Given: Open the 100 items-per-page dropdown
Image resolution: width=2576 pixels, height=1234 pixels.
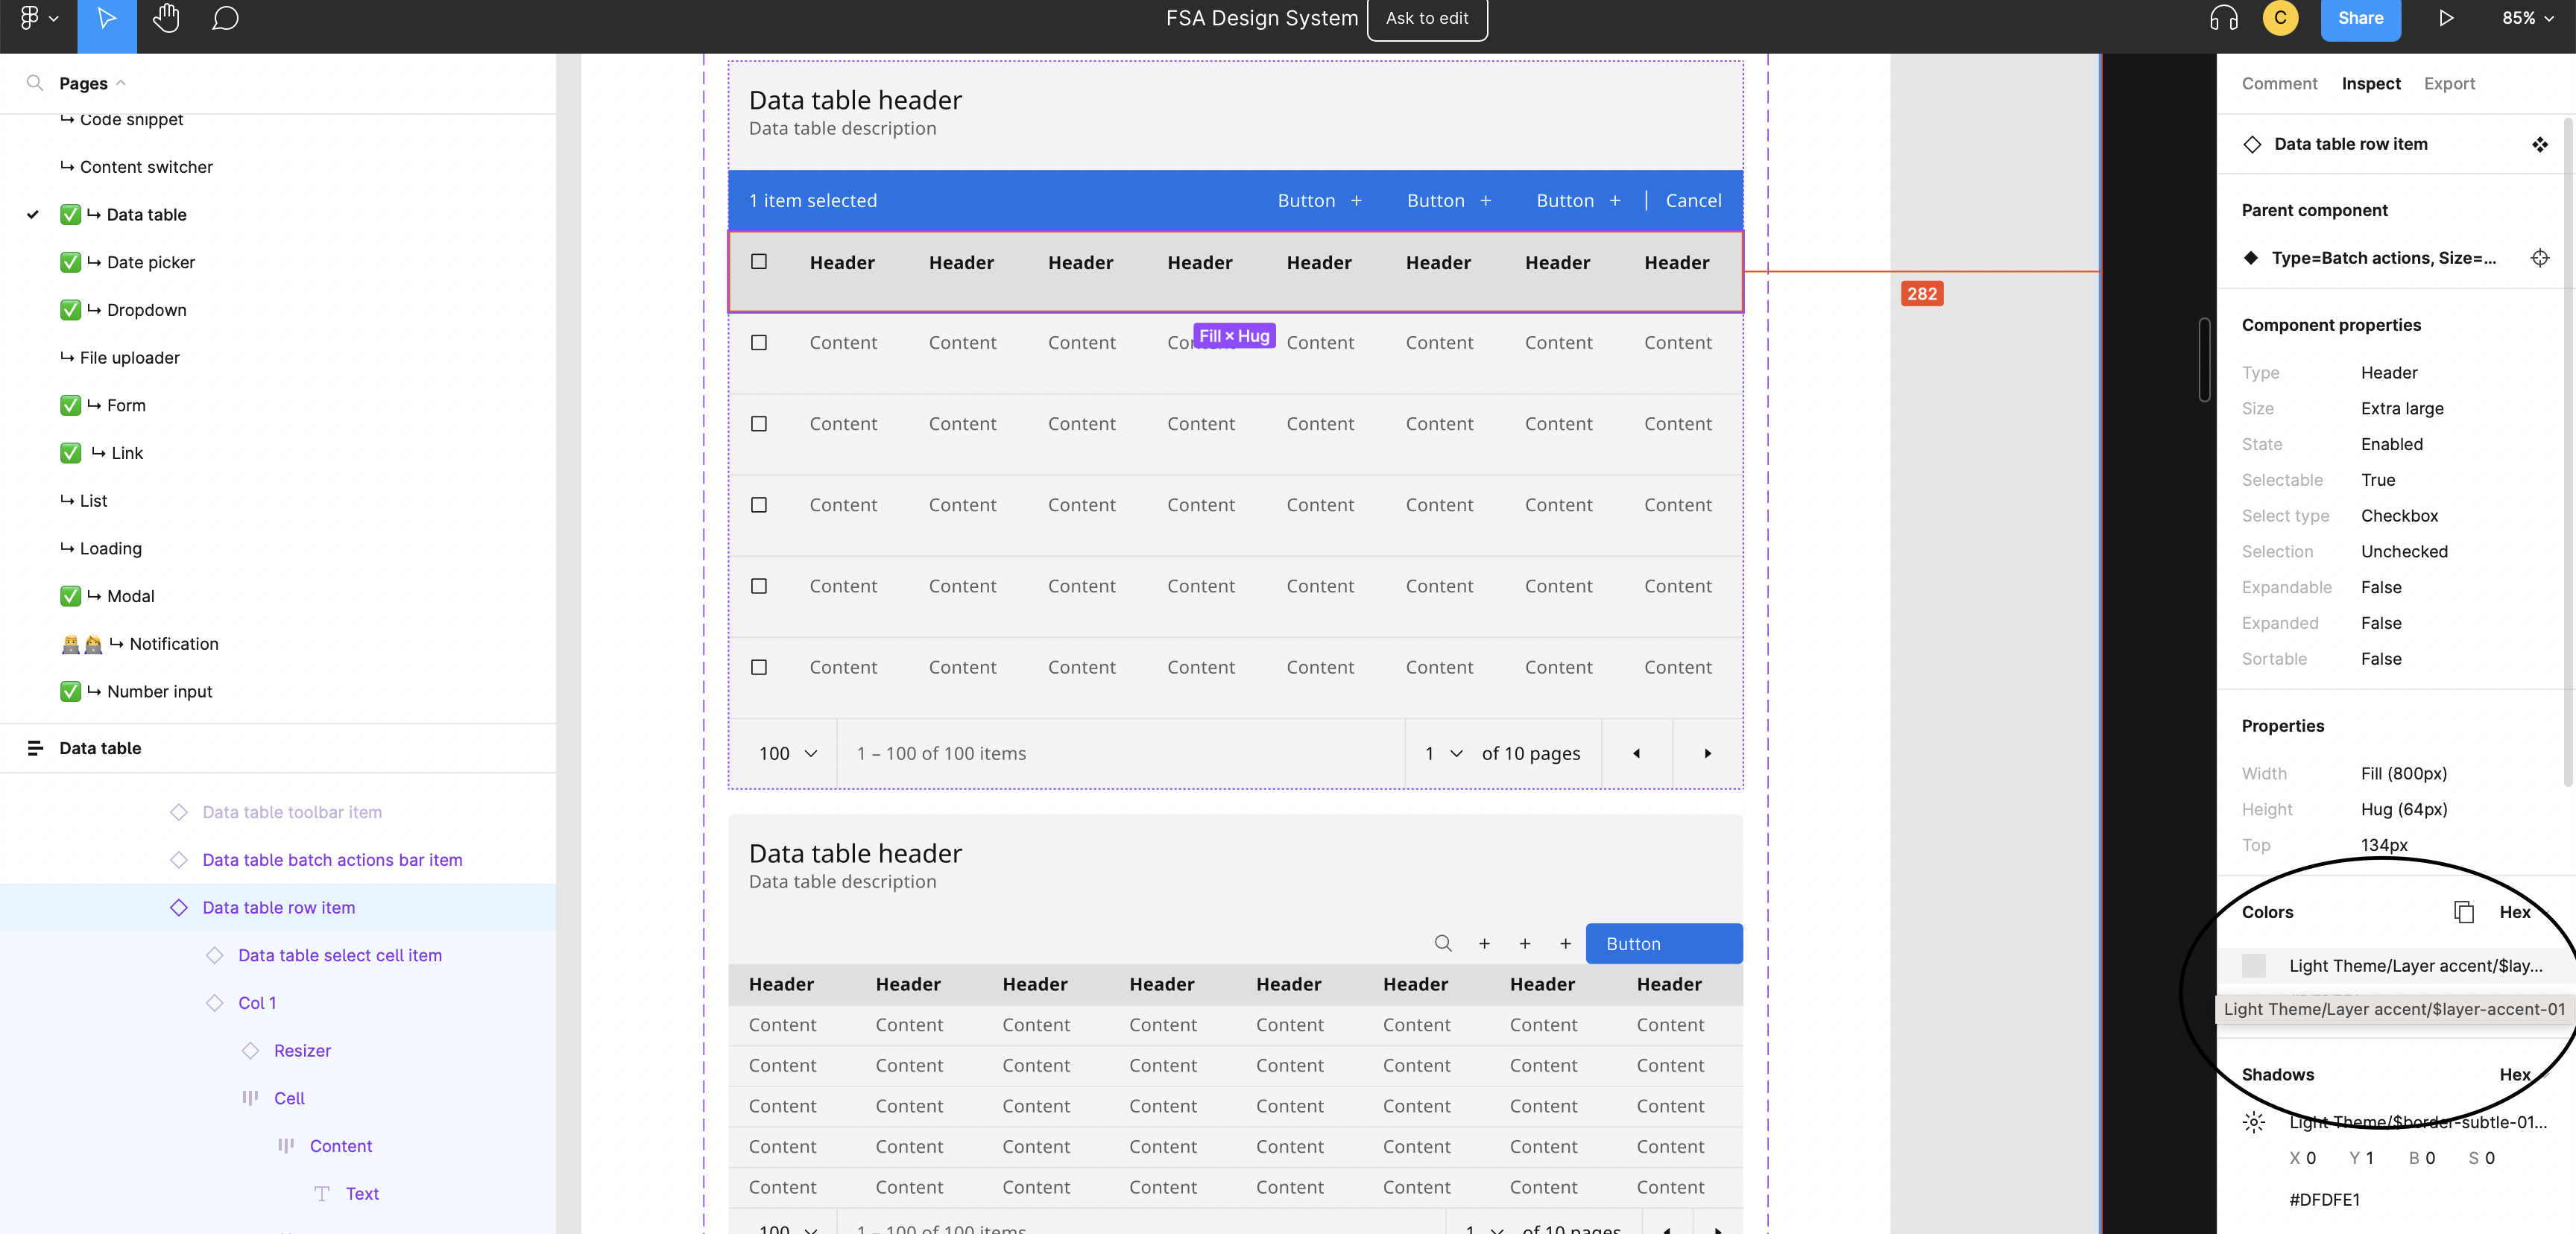Looking at the screenshot, I should (x=788, y=753).
